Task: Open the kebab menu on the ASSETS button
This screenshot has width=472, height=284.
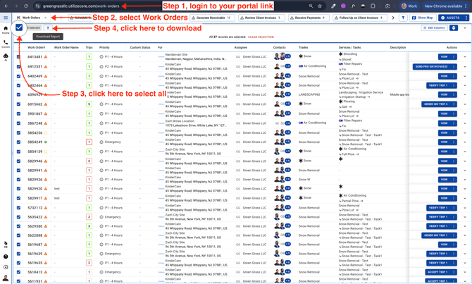Action: [466, 18]
